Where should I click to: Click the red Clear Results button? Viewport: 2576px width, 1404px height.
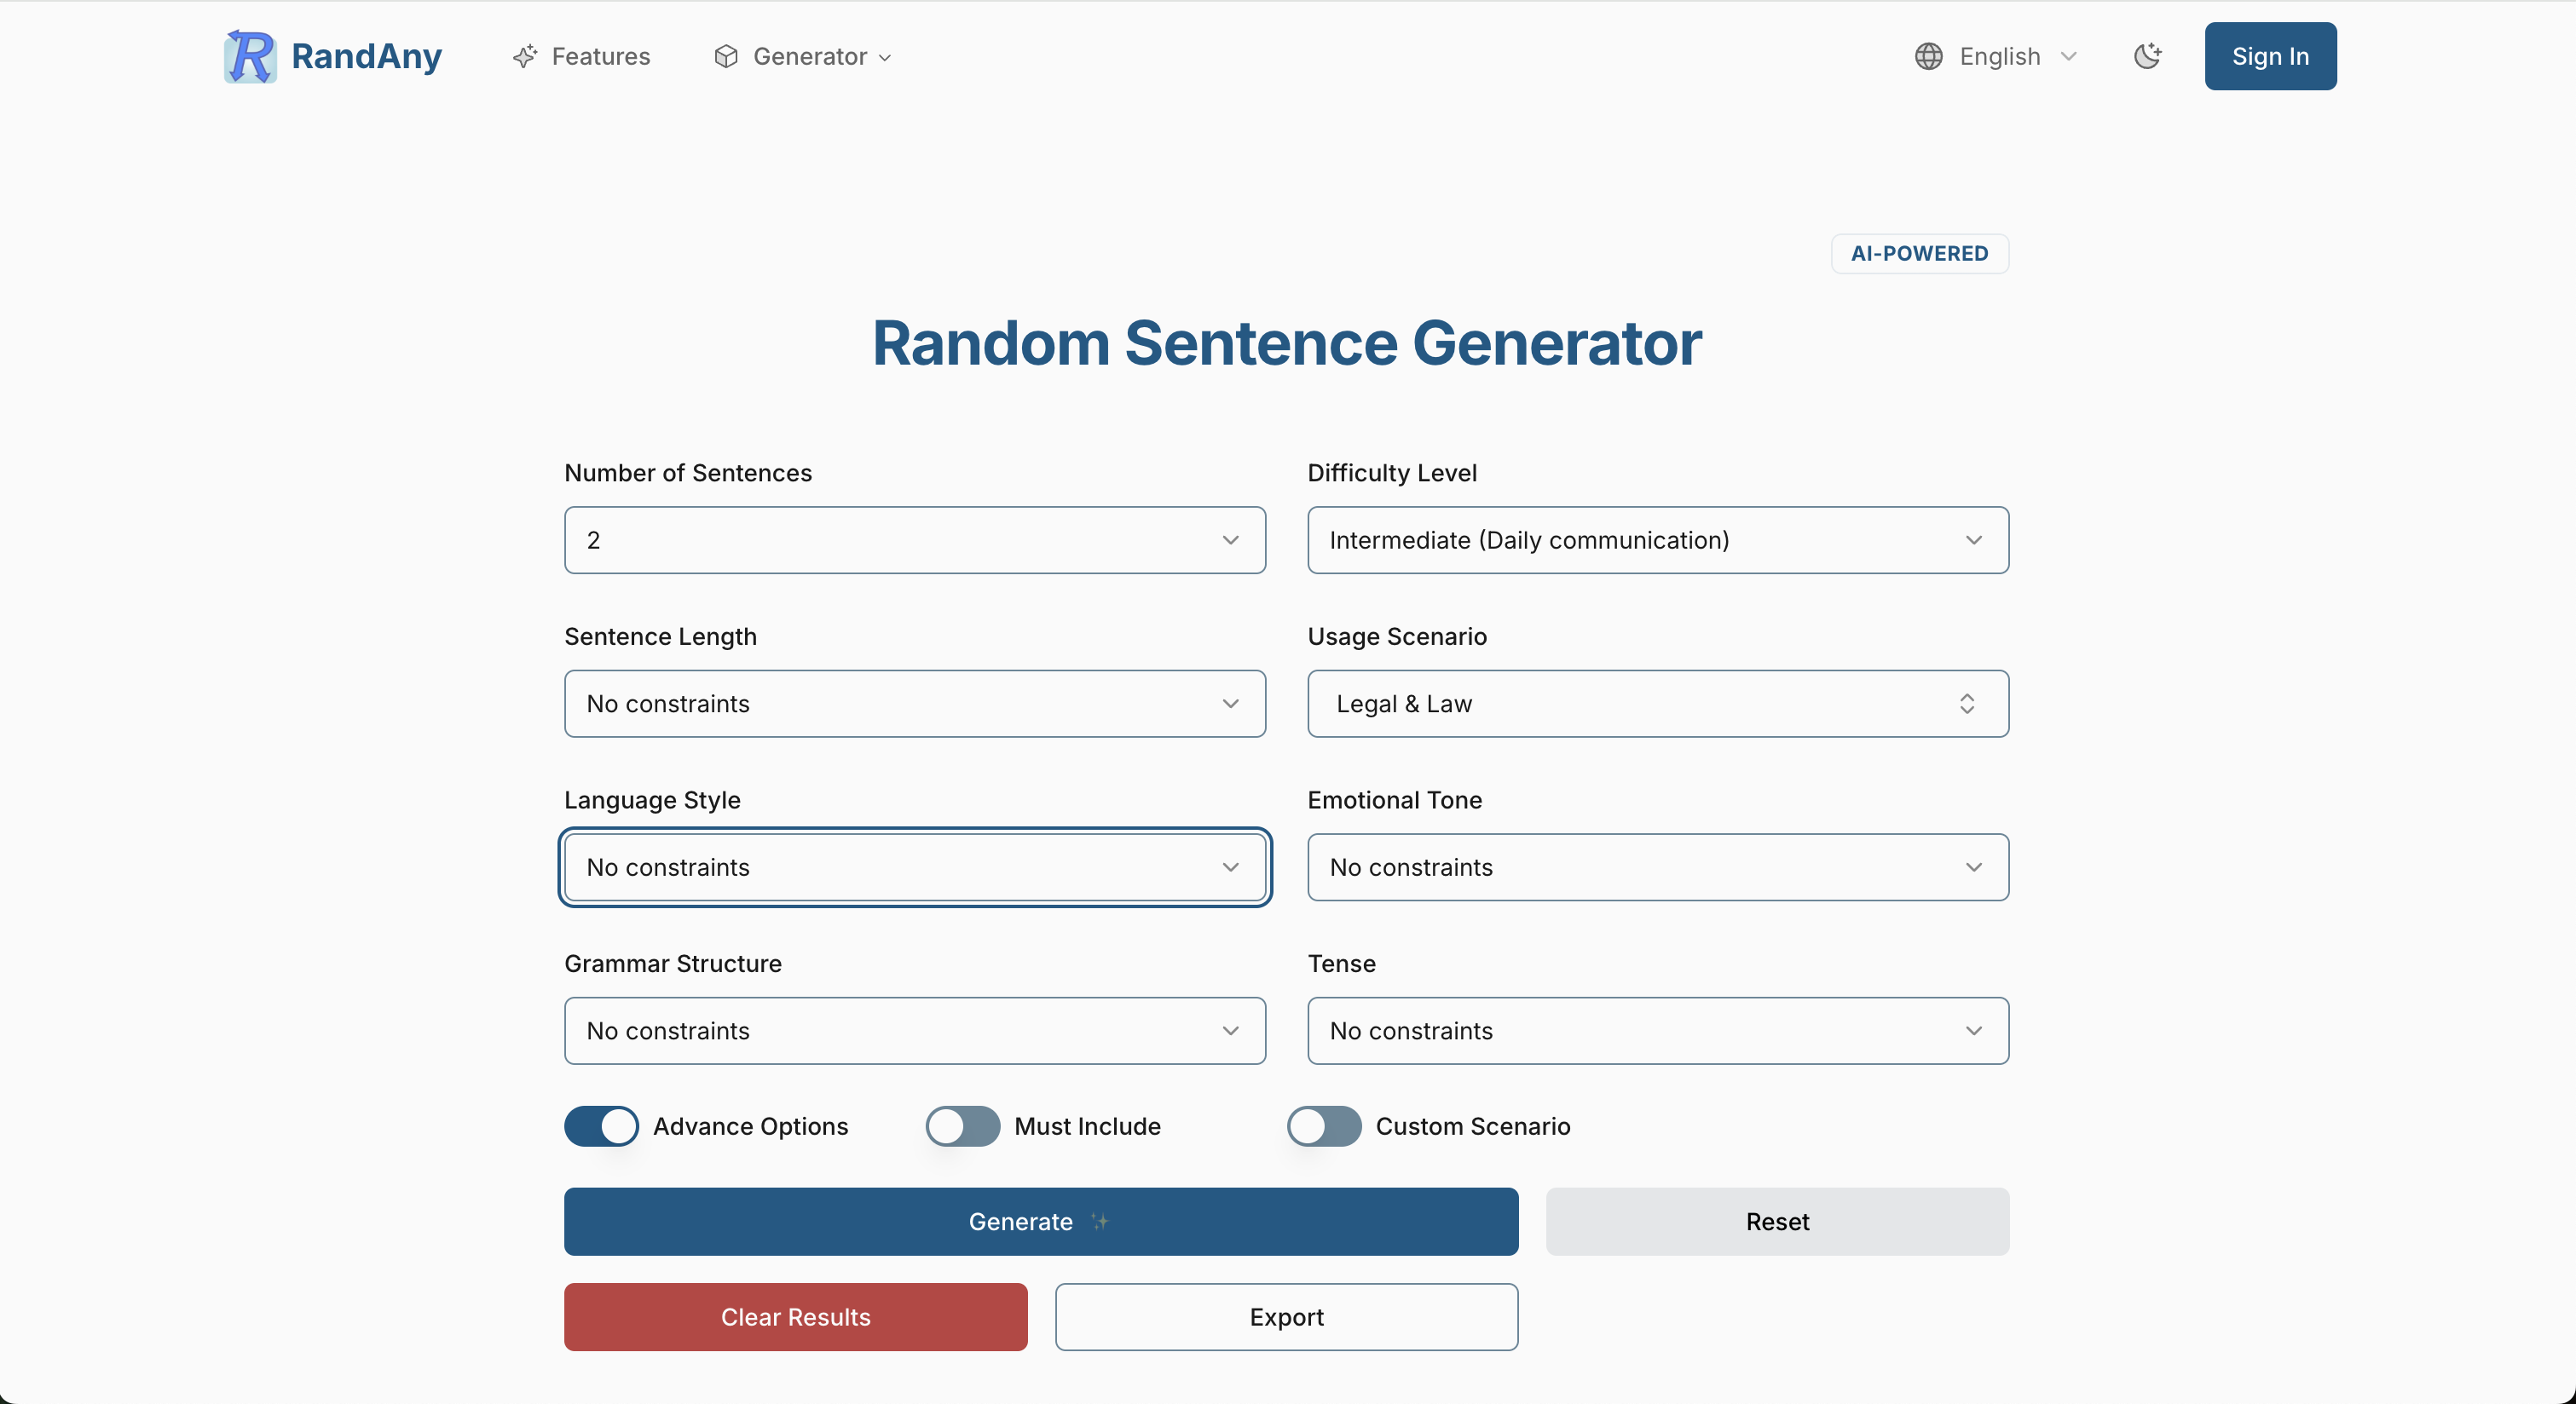point(795,1316)
